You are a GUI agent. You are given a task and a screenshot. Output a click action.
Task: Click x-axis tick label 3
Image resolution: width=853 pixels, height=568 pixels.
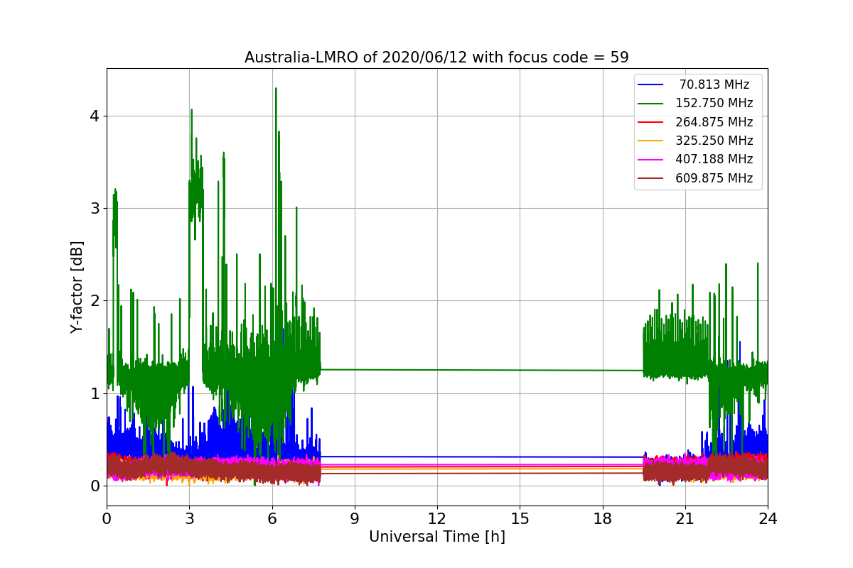tap(189, 519)
